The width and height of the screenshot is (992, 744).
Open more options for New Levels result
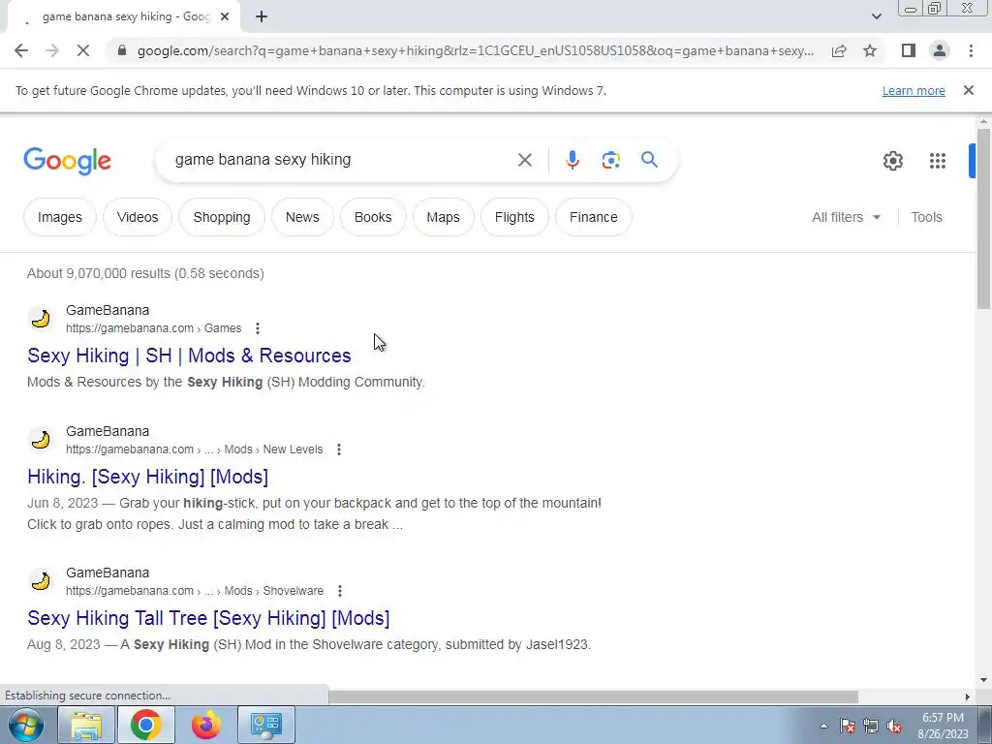click(338, 449)
